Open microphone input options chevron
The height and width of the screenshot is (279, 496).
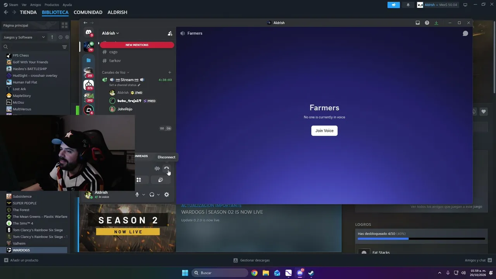click(x=143, y=195)
